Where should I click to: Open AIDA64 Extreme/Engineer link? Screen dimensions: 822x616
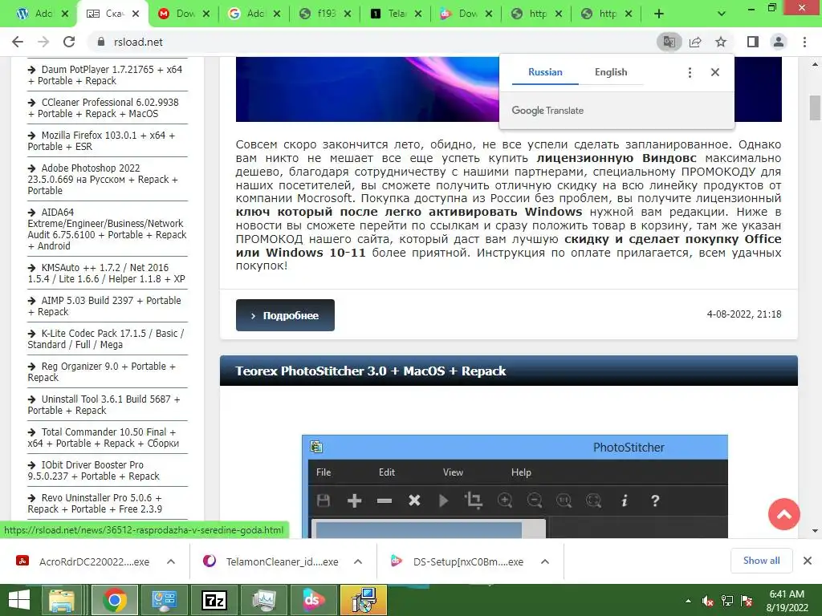tap(107, 229)
